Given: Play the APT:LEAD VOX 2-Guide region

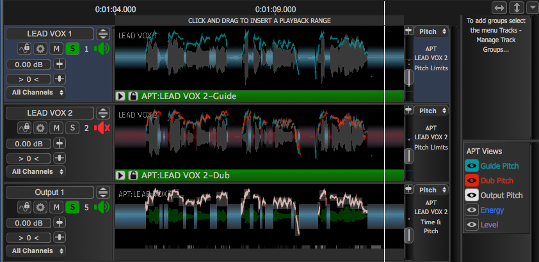Looking at the screenshot, I should point(120,96).
